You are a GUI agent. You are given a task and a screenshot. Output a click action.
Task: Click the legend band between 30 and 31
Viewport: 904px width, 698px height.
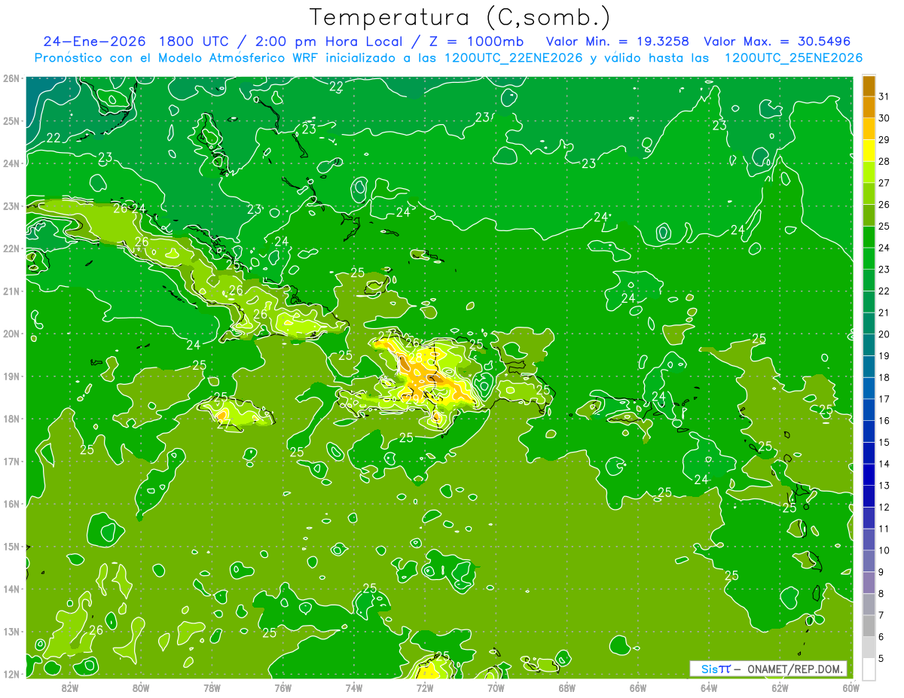coord(869,106)
